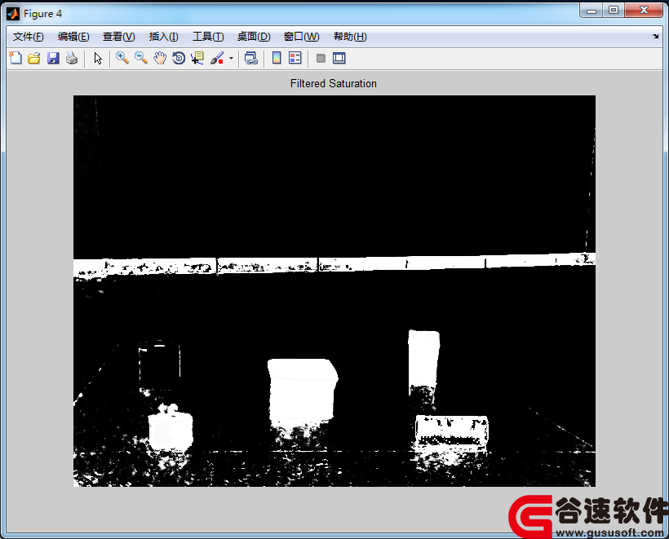The image size is (669, 539).
Task: Click the MATLAB logo in the title bar
Action: (13, 14)
